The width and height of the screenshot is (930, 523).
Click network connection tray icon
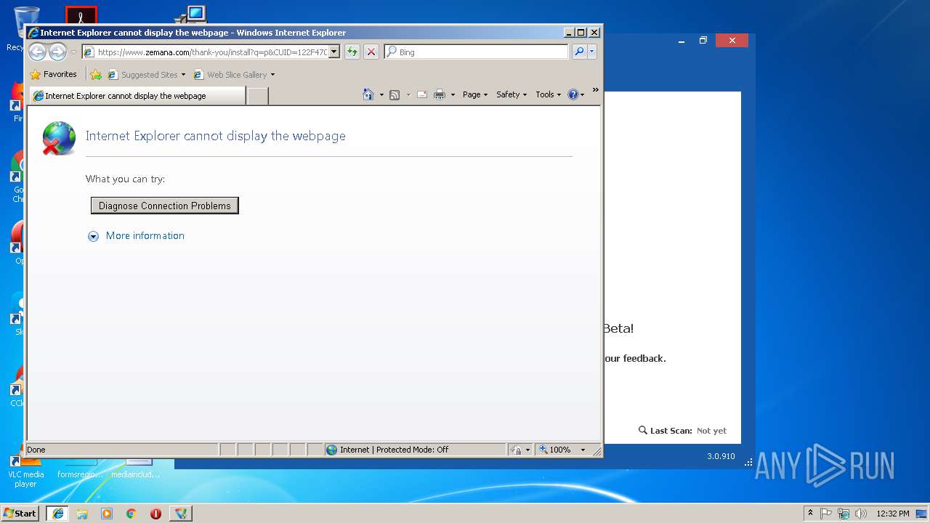pyautogui.click(x=844, y=513)
